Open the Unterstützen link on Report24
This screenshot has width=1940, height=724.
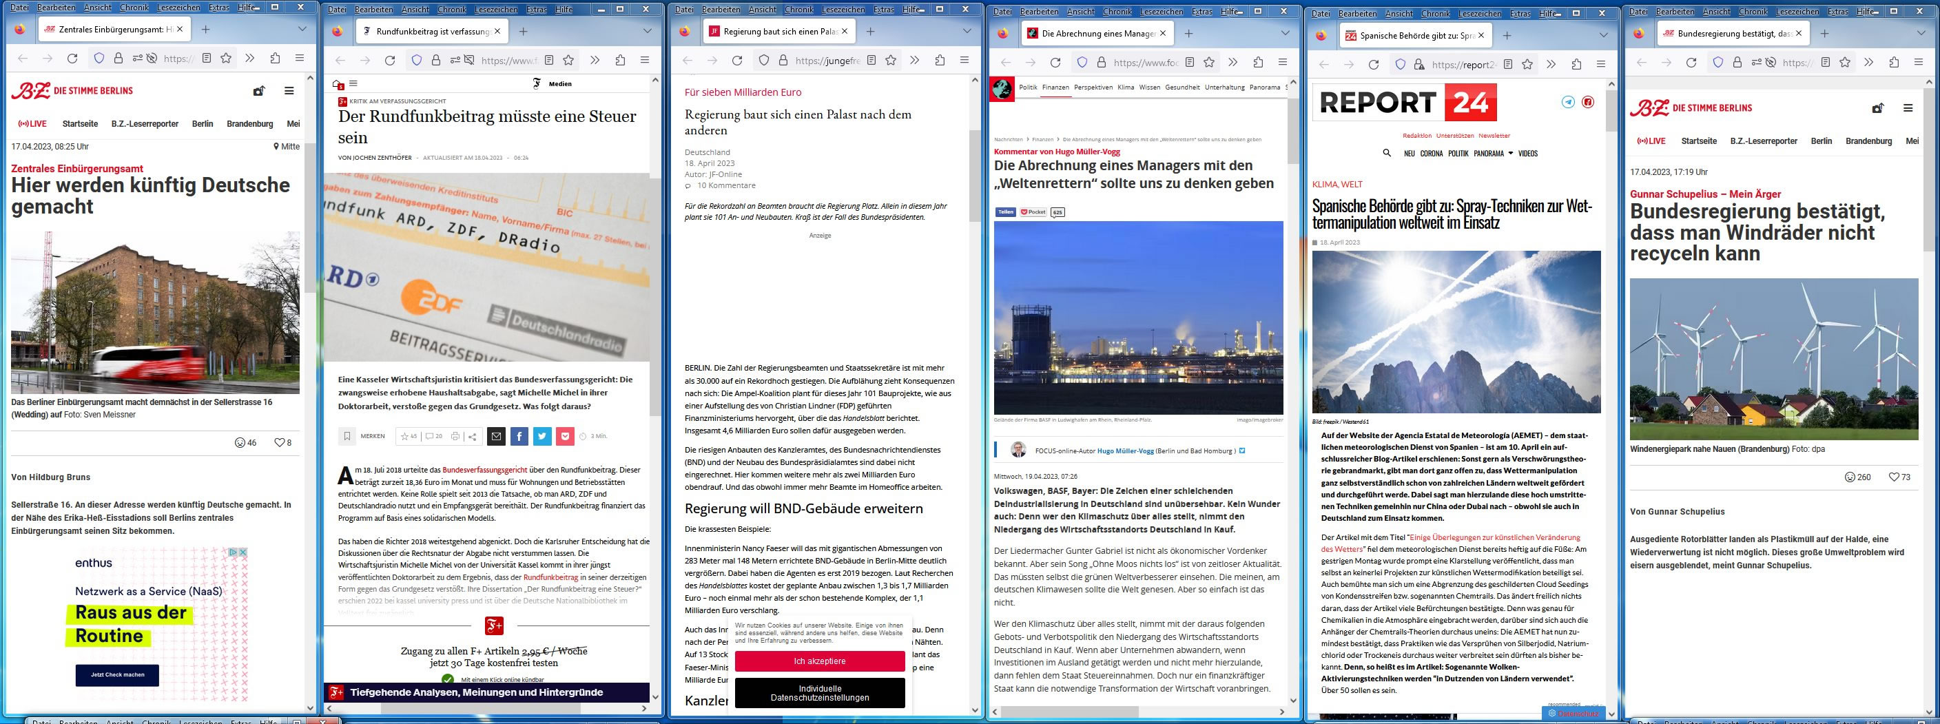pyautogui.click(x=1454, y=136)
